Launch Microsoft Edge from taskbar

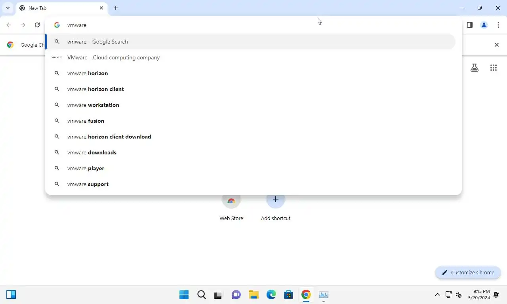tap(271, 294)
